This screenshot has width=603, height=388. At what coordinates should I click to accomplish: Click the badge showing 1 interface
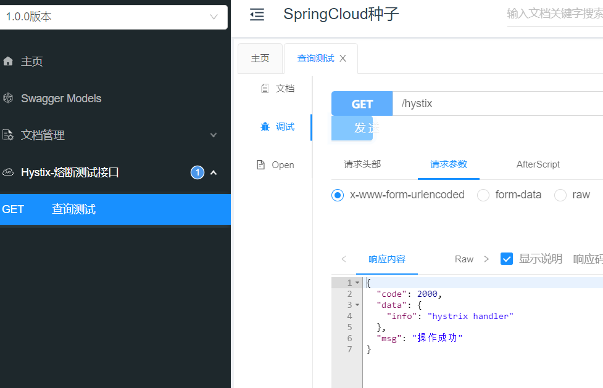[x=198, y=172]
